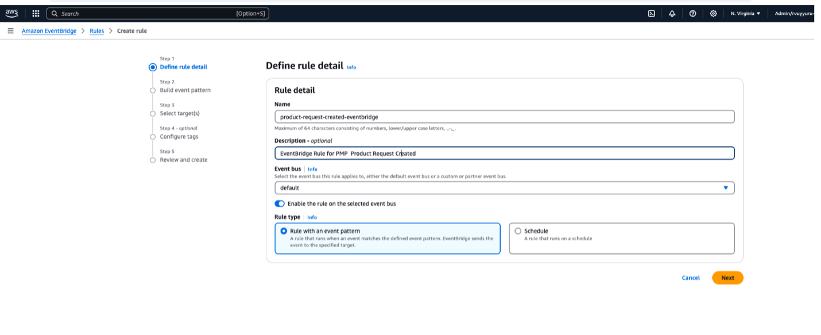This screenshot has width=821, height=335.
Task: Open the AWS console home logo
Action: point(11,13)
